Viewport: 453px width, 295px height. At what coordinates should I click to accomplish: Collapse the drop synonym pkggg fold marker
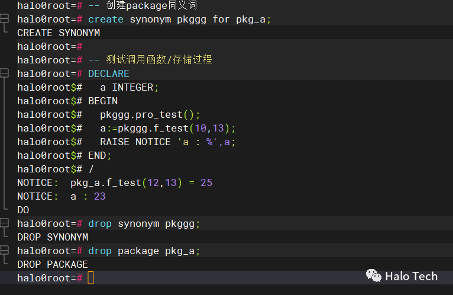pyautogui.click(x=4, y=223)
